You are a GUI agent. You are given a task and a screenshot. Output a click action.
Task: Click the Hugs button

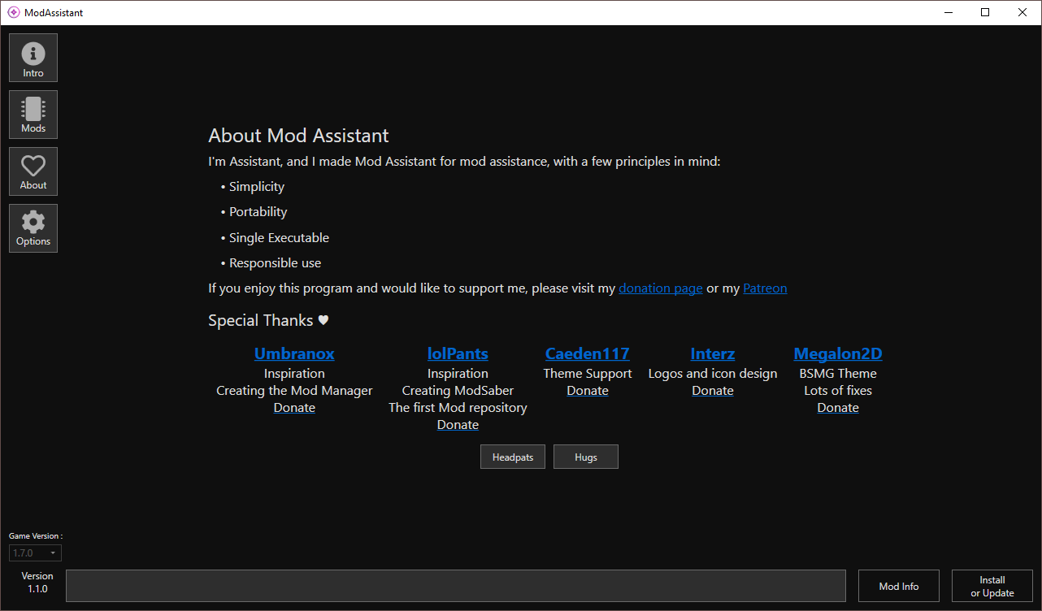click(586, 457)
